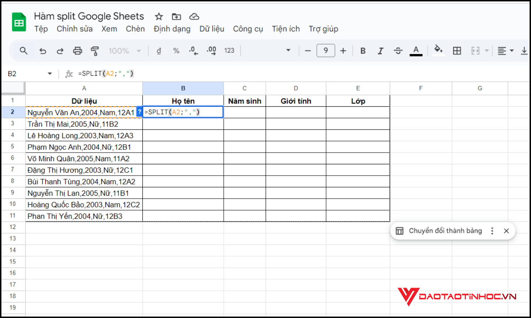Apply currency format đ icon
The image size is (531, 318).
(159, 51)
